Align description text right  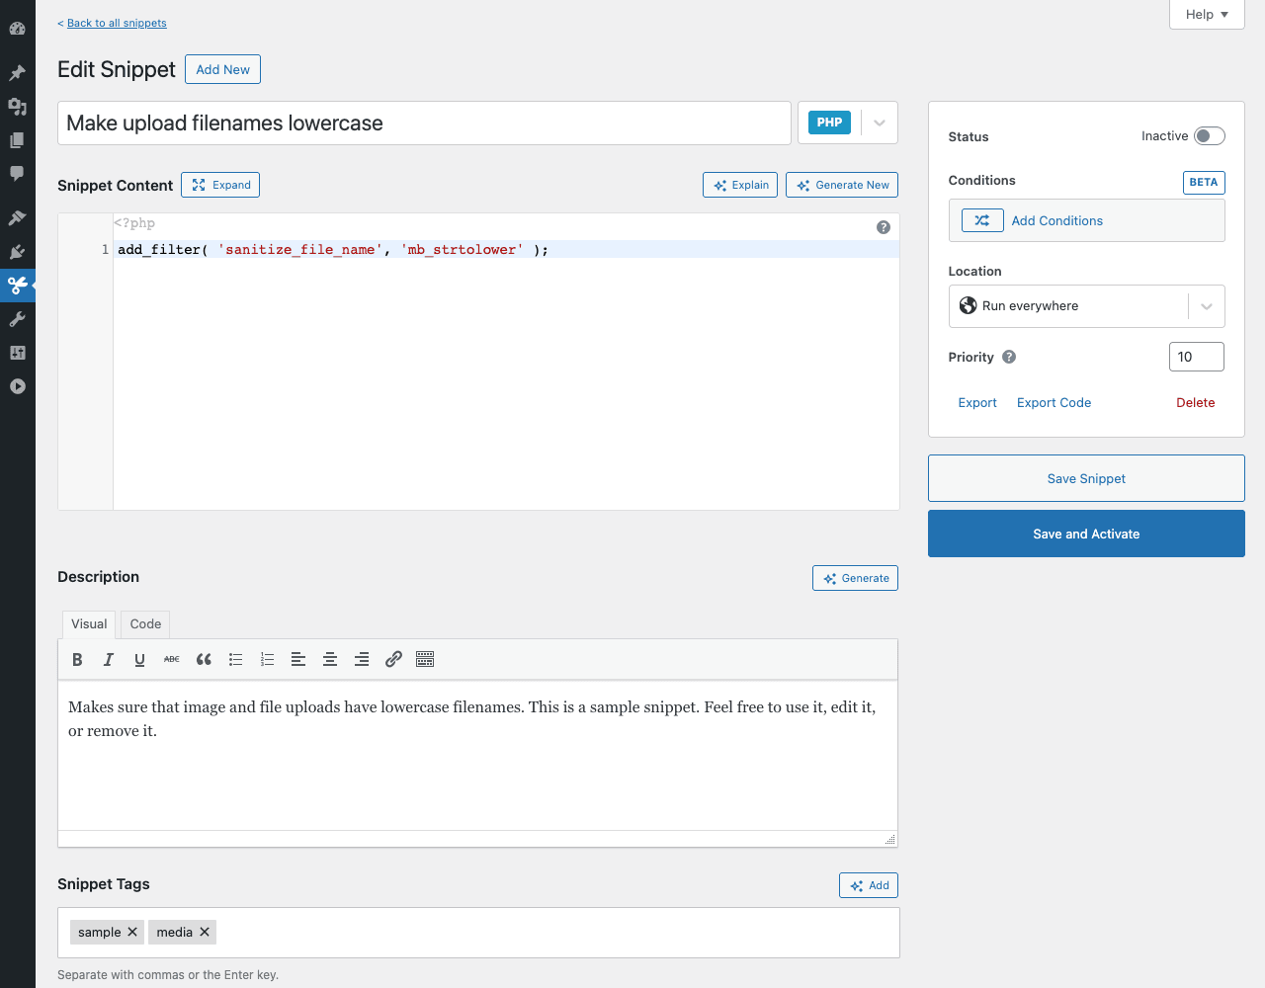tap(362, 660)
